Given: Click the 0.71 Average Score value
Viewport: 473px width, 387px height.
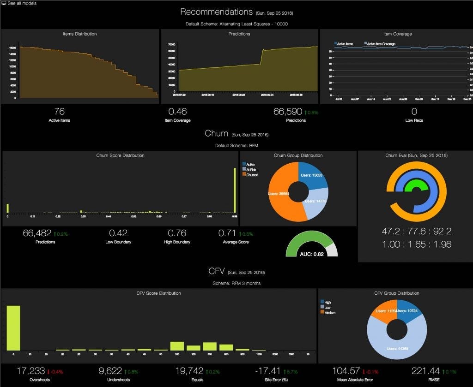Looking at the screenshot, I should 227,233.
